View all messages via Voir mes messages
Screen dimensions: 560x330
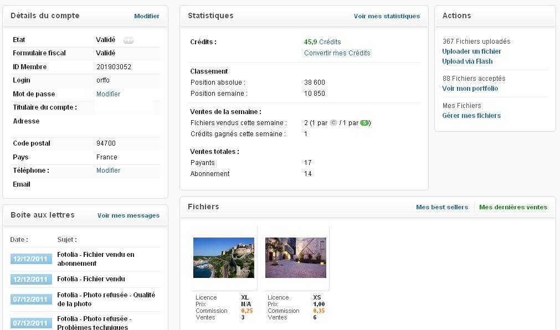[129, 215]
